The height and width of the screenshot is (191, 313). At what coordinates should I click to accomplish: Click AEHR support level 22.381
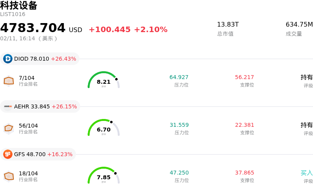click(x=245, y=125)
